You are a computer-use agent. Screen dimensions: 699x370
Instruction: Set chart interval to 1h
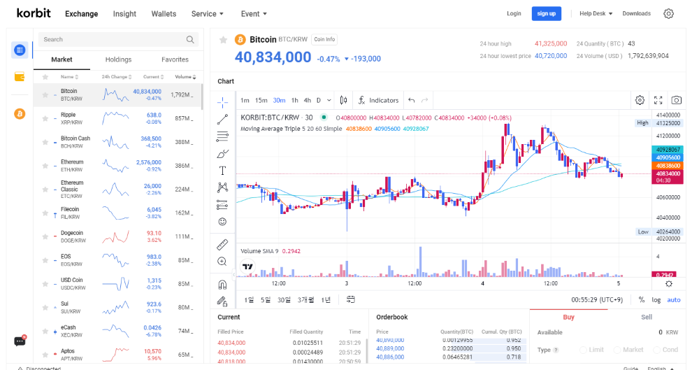[x=295, y=101]
